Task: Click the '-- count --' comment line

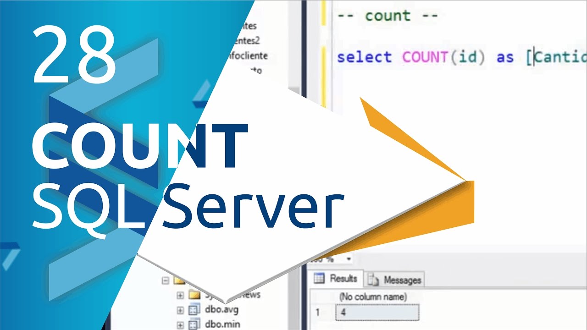Action: point(388,16)
